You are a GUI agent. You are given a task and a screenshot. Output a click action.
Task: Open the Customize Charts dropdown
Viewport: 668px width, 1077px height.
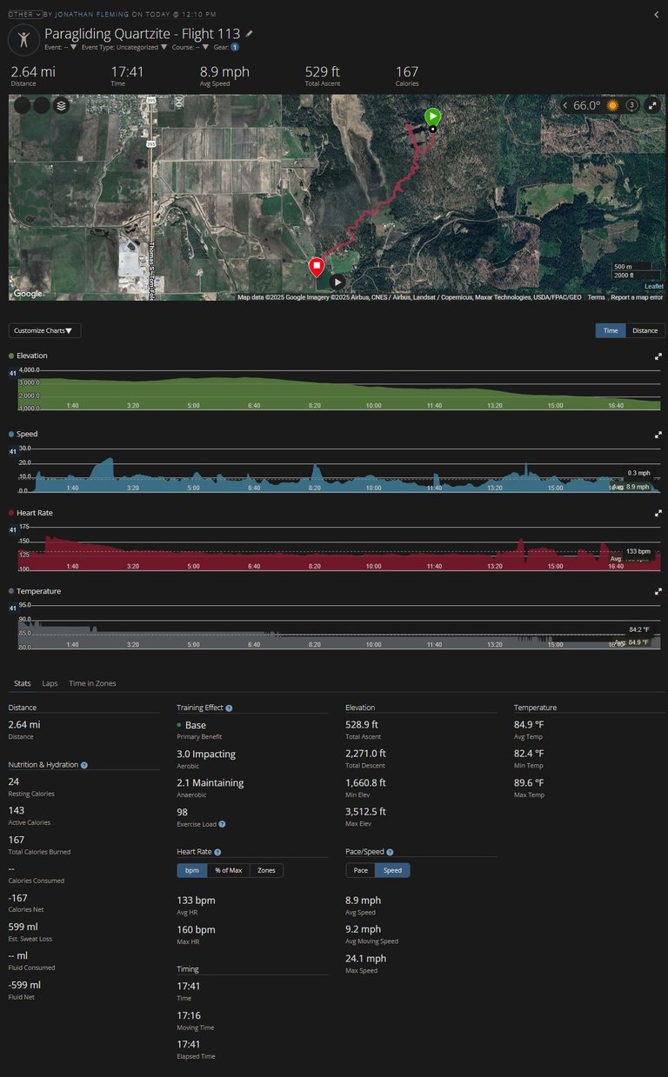click(x=44, y=330)
